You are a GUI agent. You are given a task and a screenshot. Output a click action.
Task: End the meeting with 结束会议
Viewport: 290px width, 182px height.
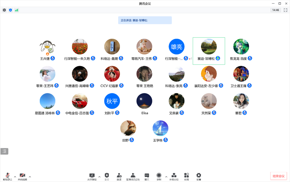279,176
